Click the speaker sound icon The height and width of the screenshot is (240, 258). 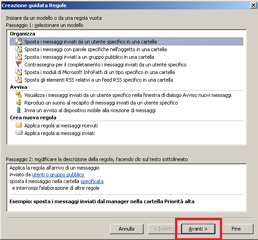tap(19, 102)
